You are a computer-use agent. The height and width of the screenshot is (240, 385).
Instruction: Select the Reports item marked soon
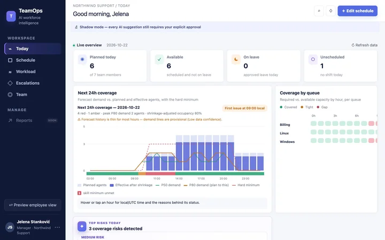click(x=33, y=120)
